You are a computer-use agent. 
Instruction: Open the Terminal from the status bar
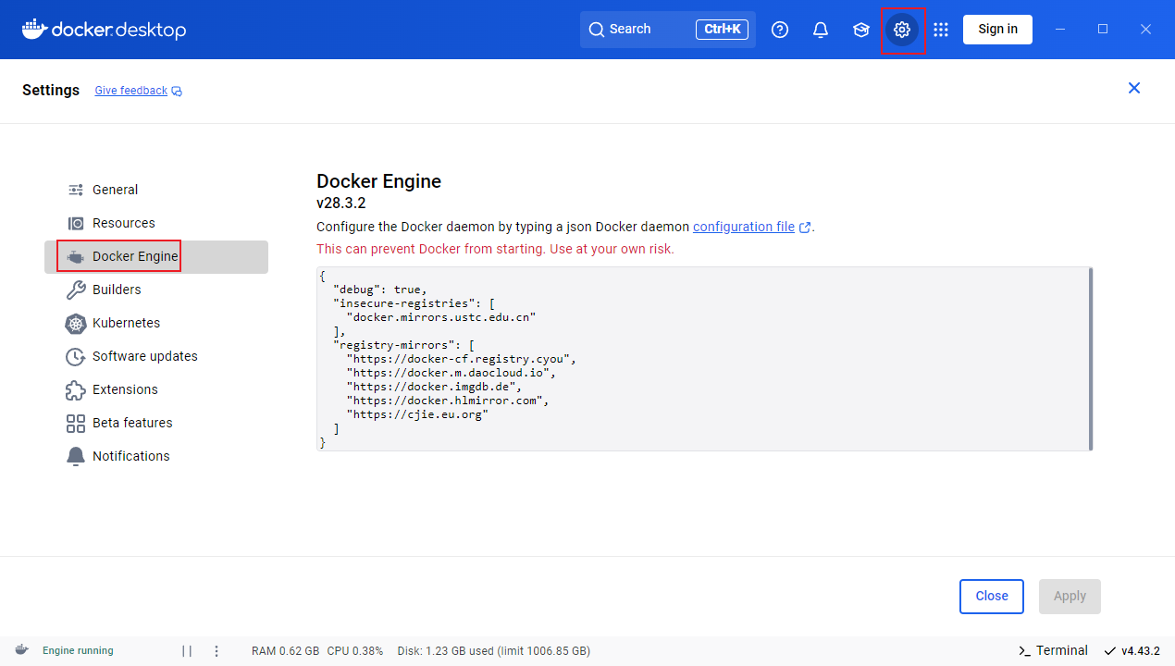point(1053,650)
